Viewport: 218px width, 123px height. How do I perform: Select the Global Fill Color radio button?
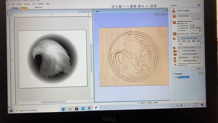coord(178,26)
